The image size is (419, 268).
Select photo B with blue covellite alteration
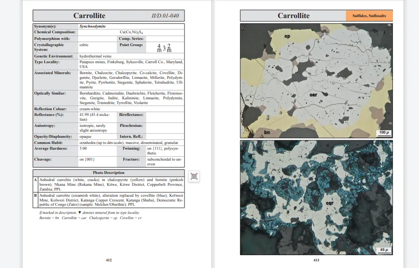point(316,197)
